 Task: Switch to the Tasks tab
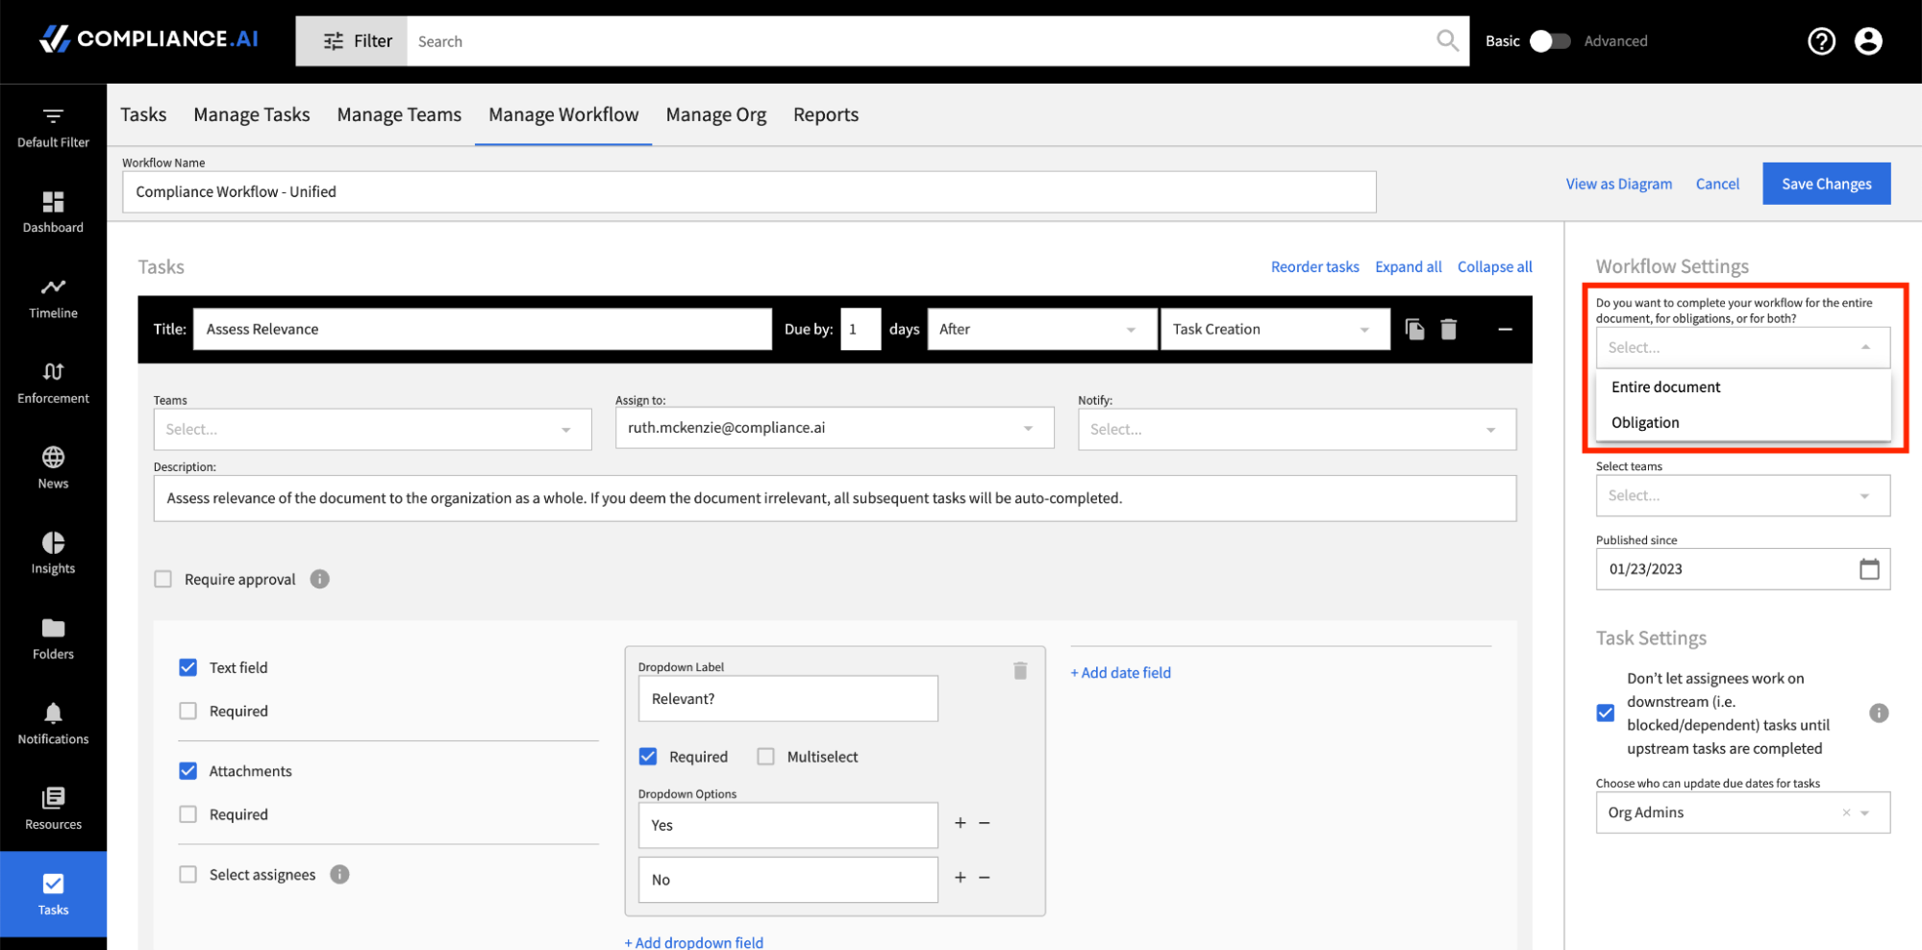[143, 114]
